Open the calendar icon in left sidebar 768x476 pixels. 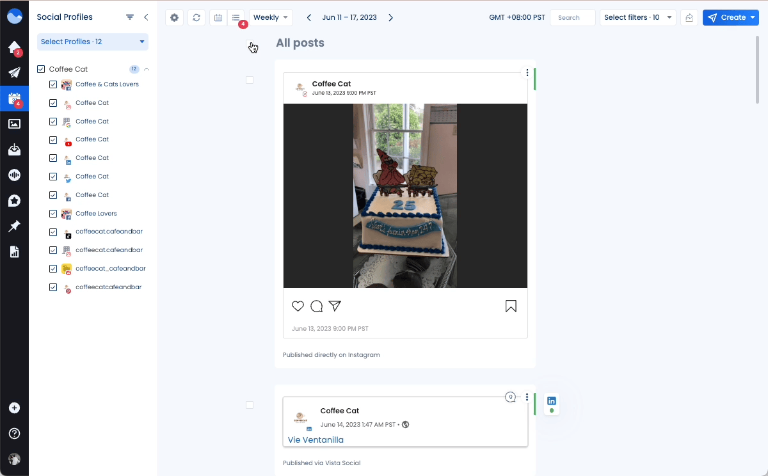pyautogui.click(x=14, y=99)
